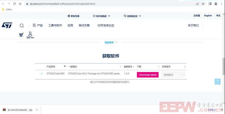The image size is (225, 114).
Task: Click the 全部显示 downloads link
Action: [212, 110]
